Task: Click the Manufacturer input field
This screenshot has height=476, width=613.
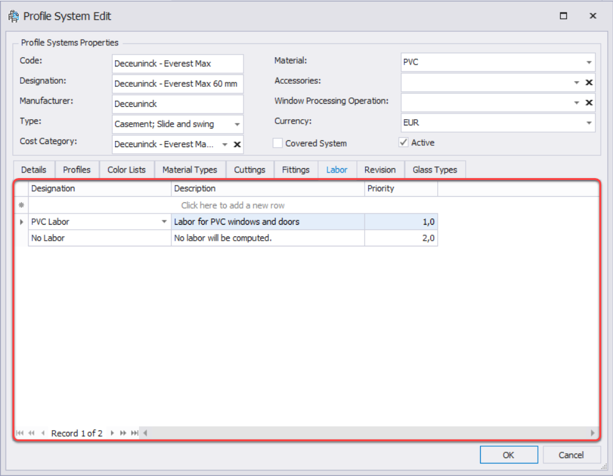Action: [178, 104]
